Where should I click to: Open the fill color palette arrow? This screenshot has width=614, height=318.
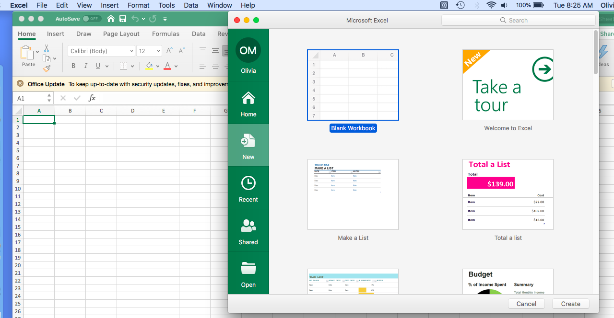pyautogui.click(x=158, y=67)
